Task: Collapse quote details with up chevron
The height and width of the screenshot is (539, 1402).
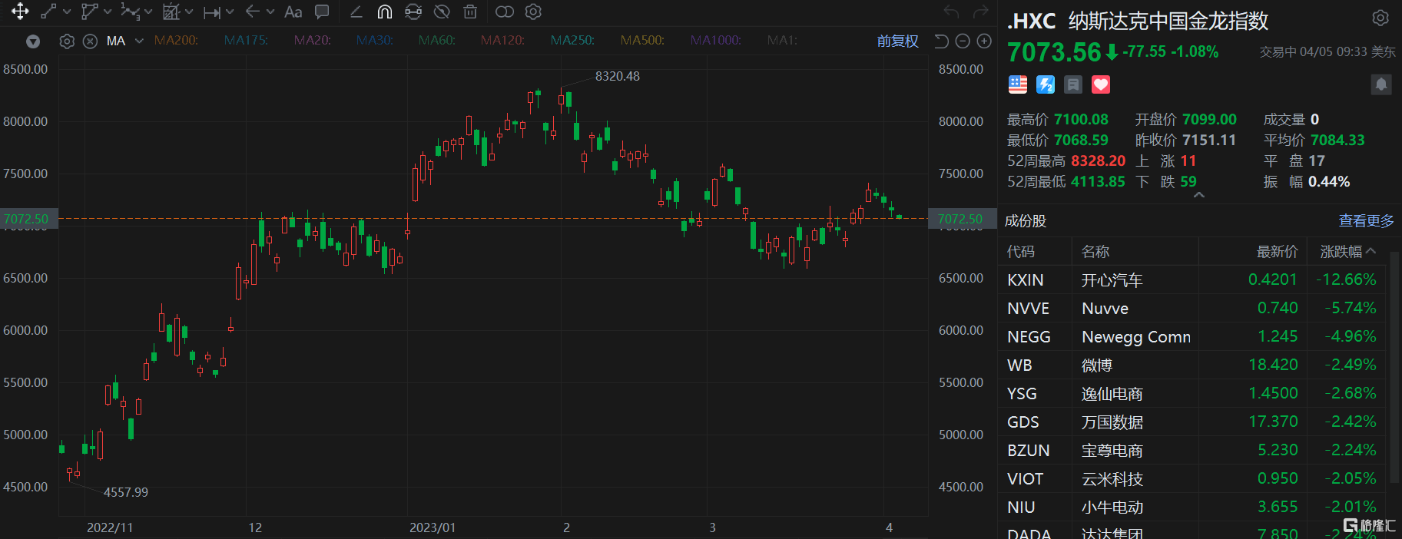Action: [x=1199, y=195]
